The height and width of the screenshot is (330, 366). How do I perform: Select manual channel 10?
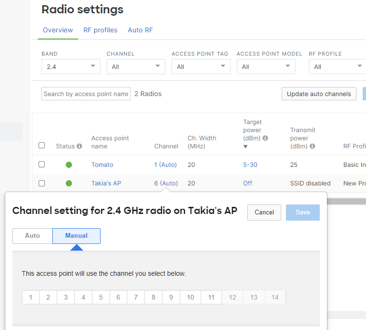[x=191, y=297]
